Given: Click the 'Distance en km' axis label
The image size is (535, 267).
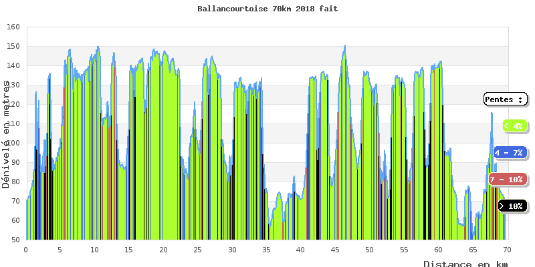Looking at the screenshot, I should [465, 264].
